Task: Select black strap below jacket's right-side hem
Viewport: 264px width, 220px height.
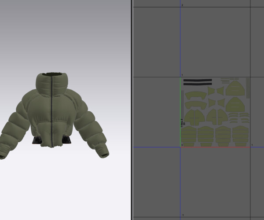Action: click(x=67, y=140)
